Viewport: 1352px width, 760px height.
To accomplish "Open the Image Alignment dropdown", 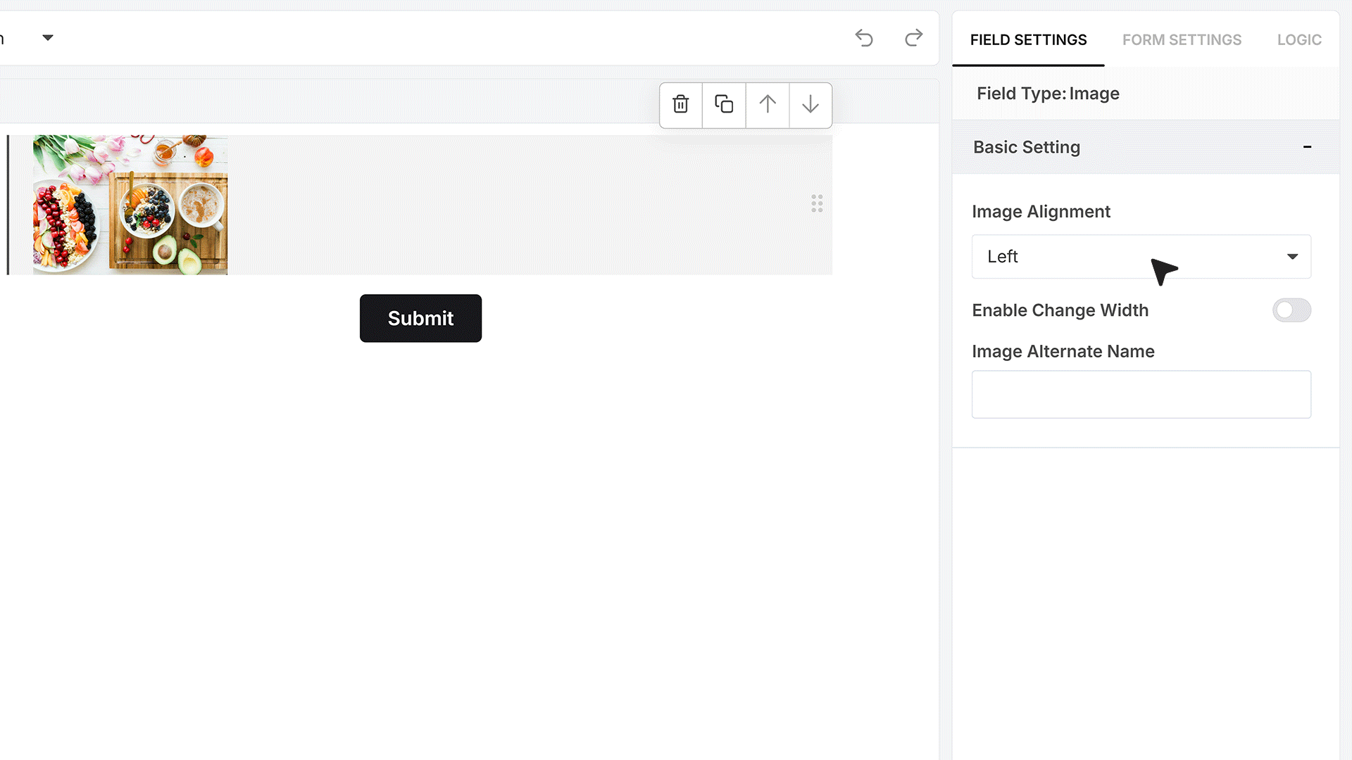I will 1141,257.
